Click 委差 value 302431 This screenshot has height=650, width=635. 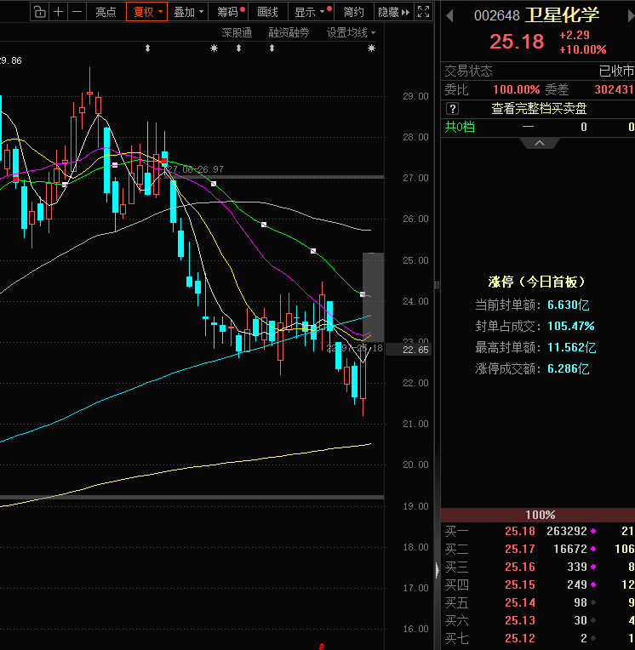pyautogui.click(x=614, y=89)
